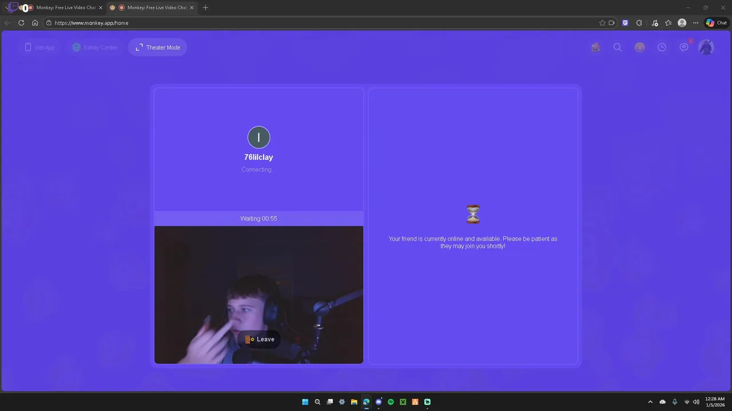Open File Explorer from the taskbar
This screenshot has width=732, height=411.
[354, 402]
